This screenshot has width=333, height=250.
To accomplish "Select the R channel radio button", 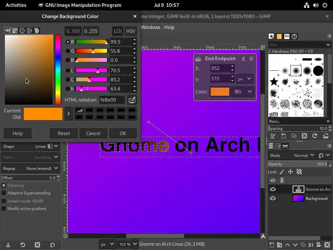I will tap(68, 42).
